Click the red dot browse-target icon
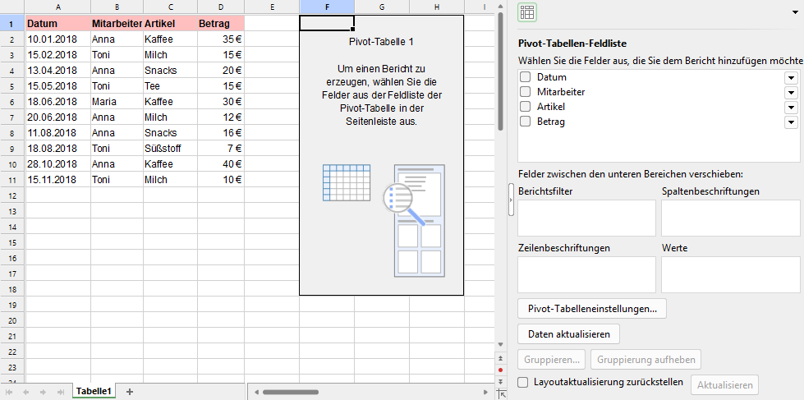This screenshot has height=400, width=804. click(x=500, y=370)
